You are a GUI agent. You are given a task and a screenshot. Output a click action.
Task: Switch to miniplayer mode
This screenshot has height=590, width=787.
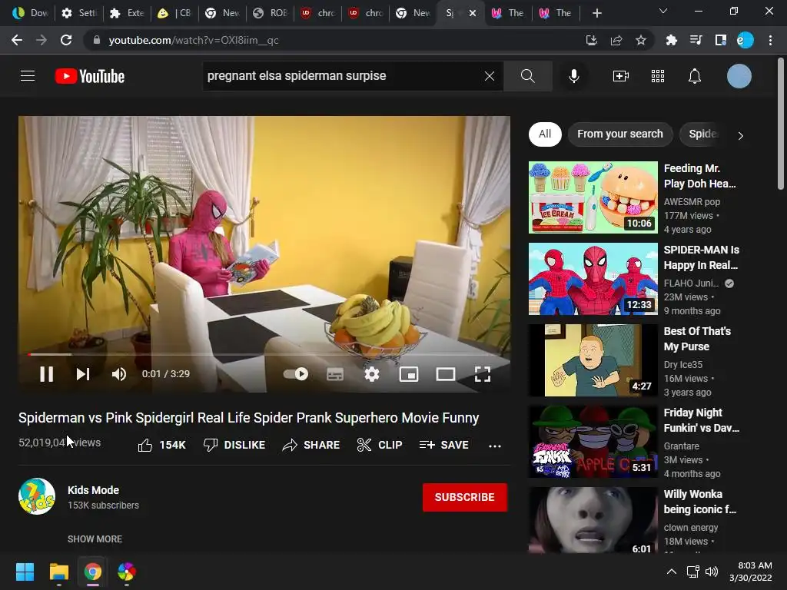(409, 374)
